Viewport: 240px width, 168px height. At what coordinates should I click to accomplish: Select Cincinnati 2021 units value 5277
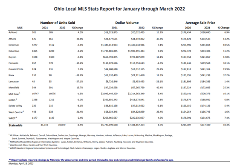(35, 45)
